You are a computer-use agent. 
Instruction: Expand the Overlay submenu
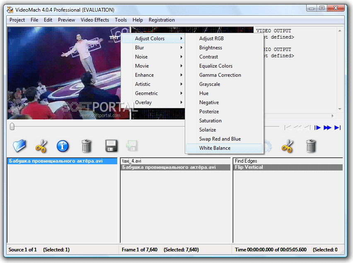point(153,102)
